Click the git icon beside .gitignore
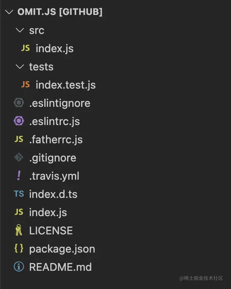Viewport: 231px width, 289px height. 19,157
